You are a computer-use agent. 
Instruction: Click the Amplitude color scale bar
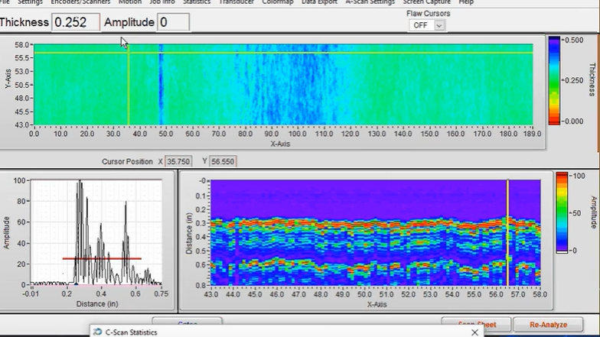(x=562, y=212)
